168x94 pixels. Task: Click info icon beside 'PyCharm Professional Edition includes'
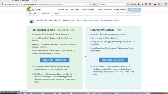coord(32,66)
